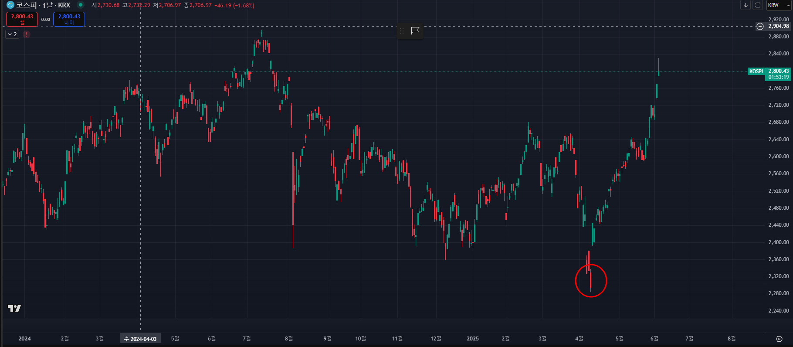
Task: Click the 01:53:19 countdown timer label
Action: 778,77
